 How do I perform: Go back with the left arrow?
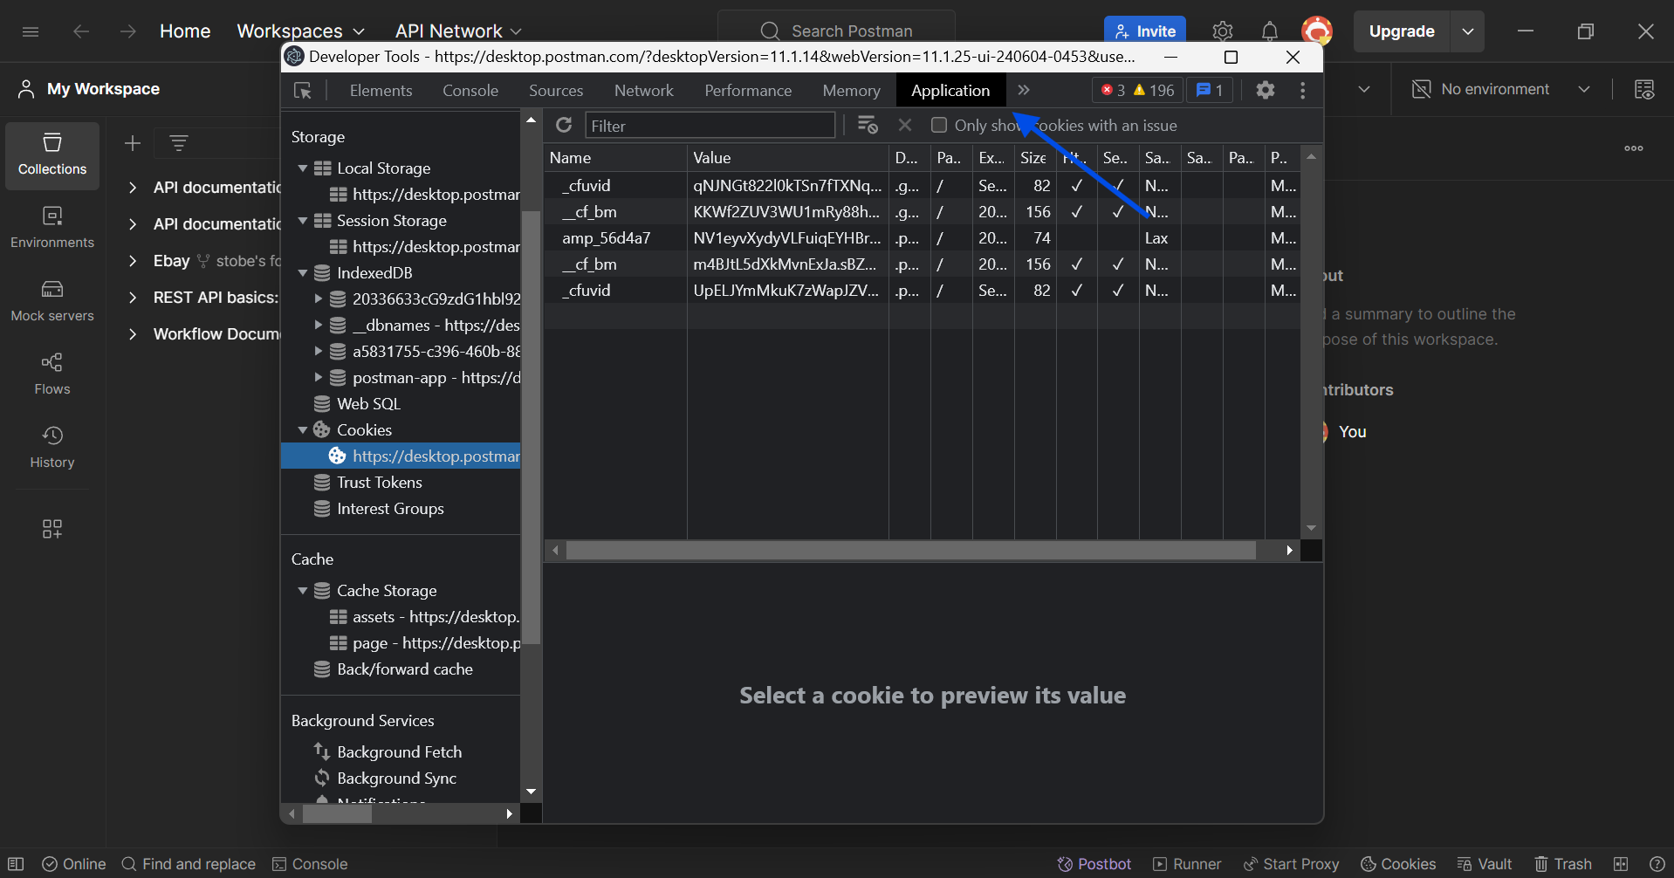pyautogui.click(x=81, y=31)
